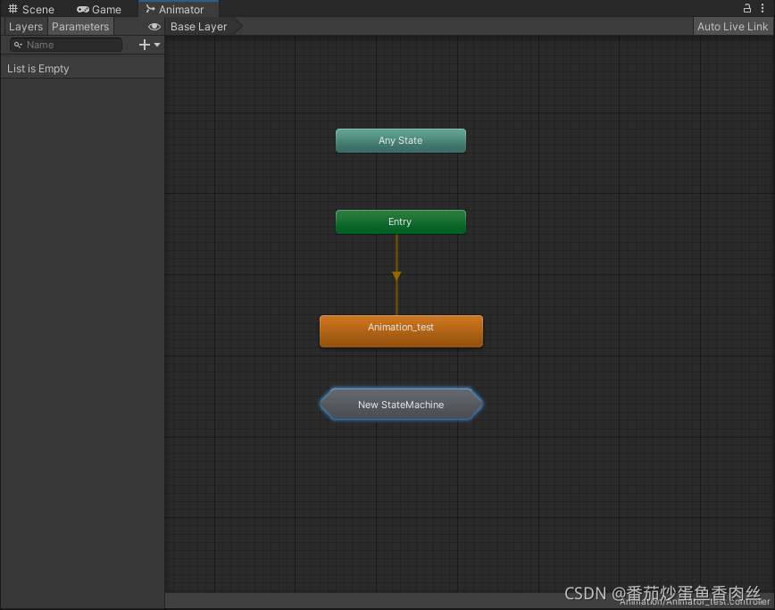Viewport: 775px width, 610px height.
Task: Select the Animation_test state node
Action: 401,331
